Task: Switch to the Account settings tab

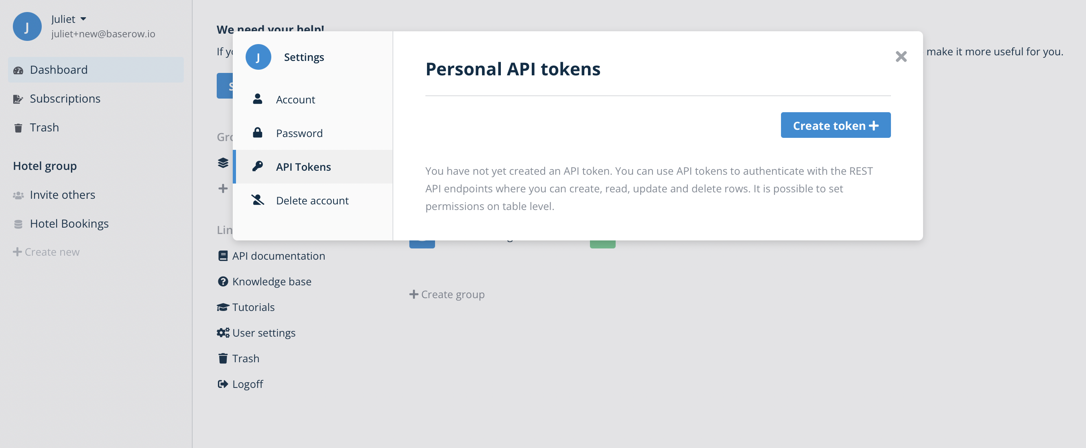Action: (x=295, y=100)
